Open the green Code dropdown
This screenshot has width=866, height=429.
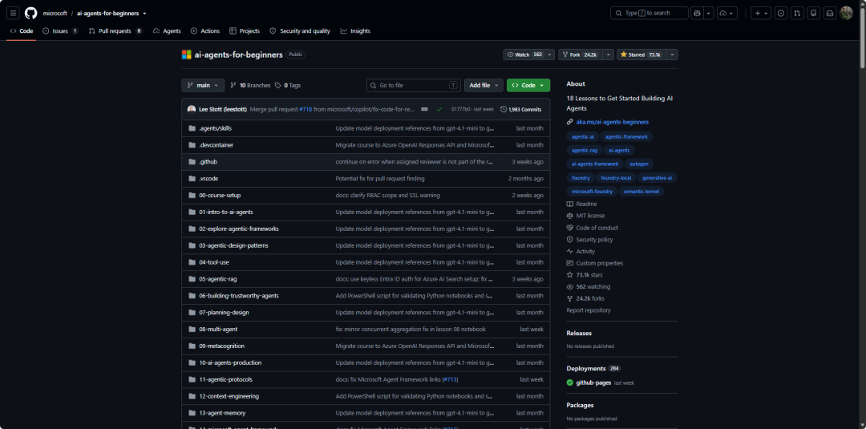[x=528, y=86]
